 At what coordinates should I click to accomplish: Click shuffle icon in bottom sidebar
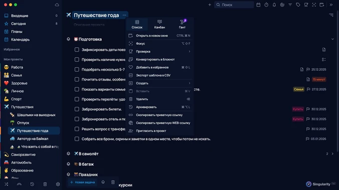(7, 184)
